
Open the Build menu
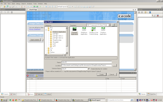13,4
